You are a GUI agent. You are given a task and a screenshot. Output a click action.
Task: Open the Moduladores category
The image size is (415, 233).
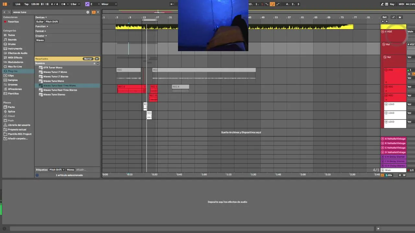click(16, 62)
